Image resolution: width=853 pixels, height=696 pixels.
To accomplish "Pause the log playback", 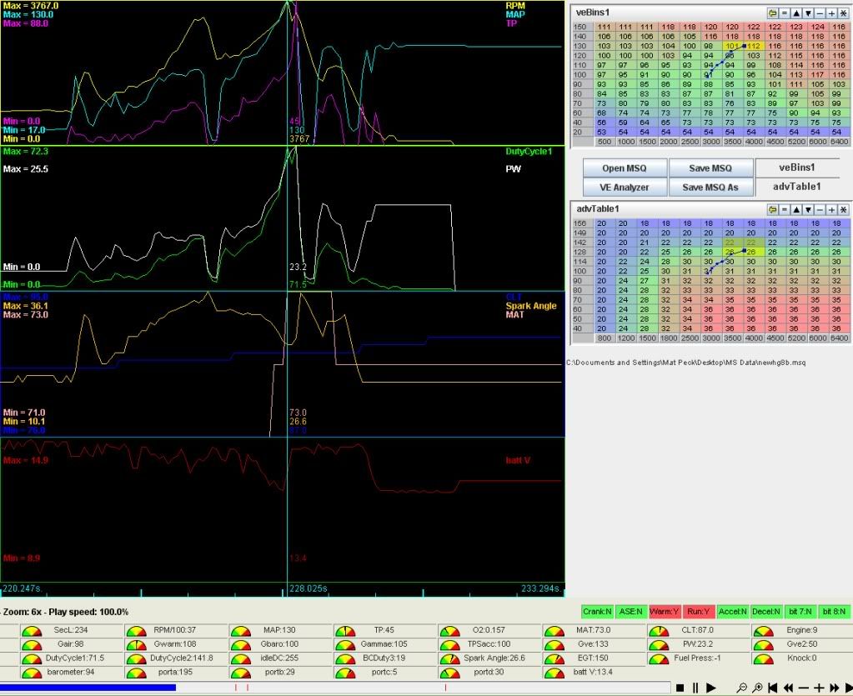I will click(x=695, y=688).
